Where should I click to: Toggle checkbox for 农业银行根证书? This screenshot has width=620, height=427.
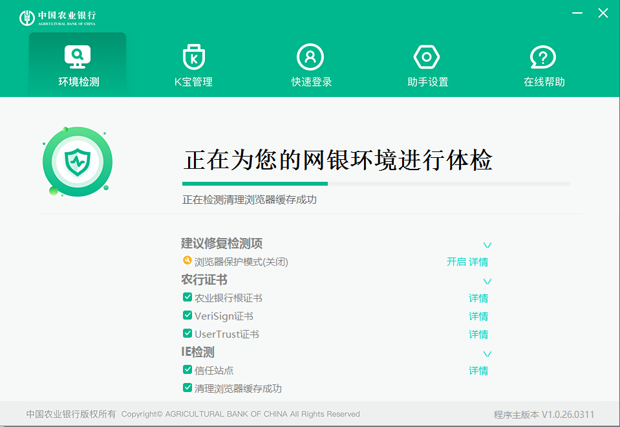[187, 297]
